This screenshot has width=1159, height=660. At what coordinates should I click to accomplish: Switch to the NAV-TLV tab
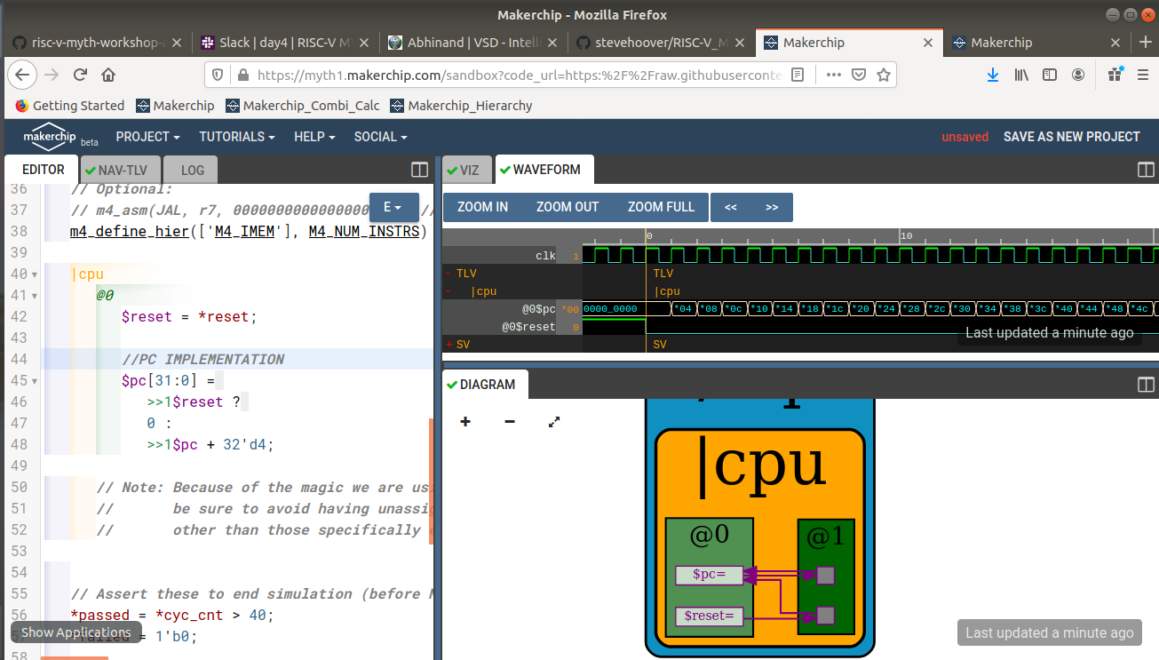[x=122, y=170]
